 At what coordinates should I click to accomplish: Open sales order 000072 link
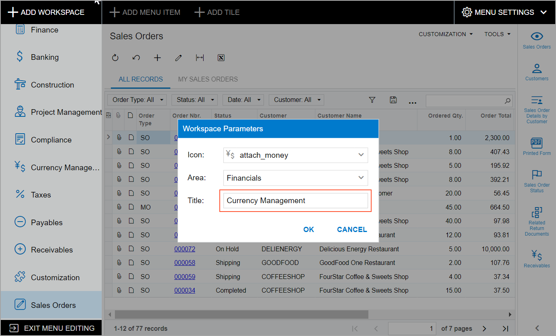pos(184,249)
